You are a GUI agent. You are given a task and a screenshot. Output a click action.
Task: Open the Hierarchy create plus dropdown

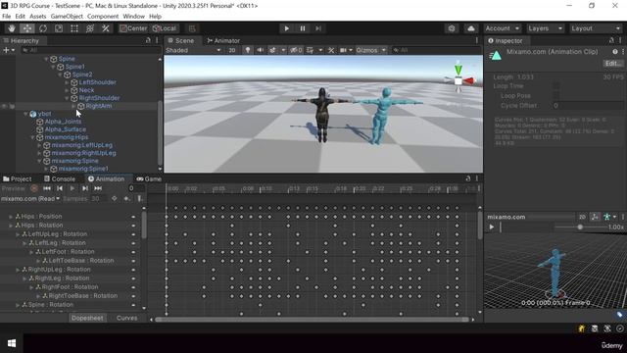pyautogui.click(x=9, y=50)
